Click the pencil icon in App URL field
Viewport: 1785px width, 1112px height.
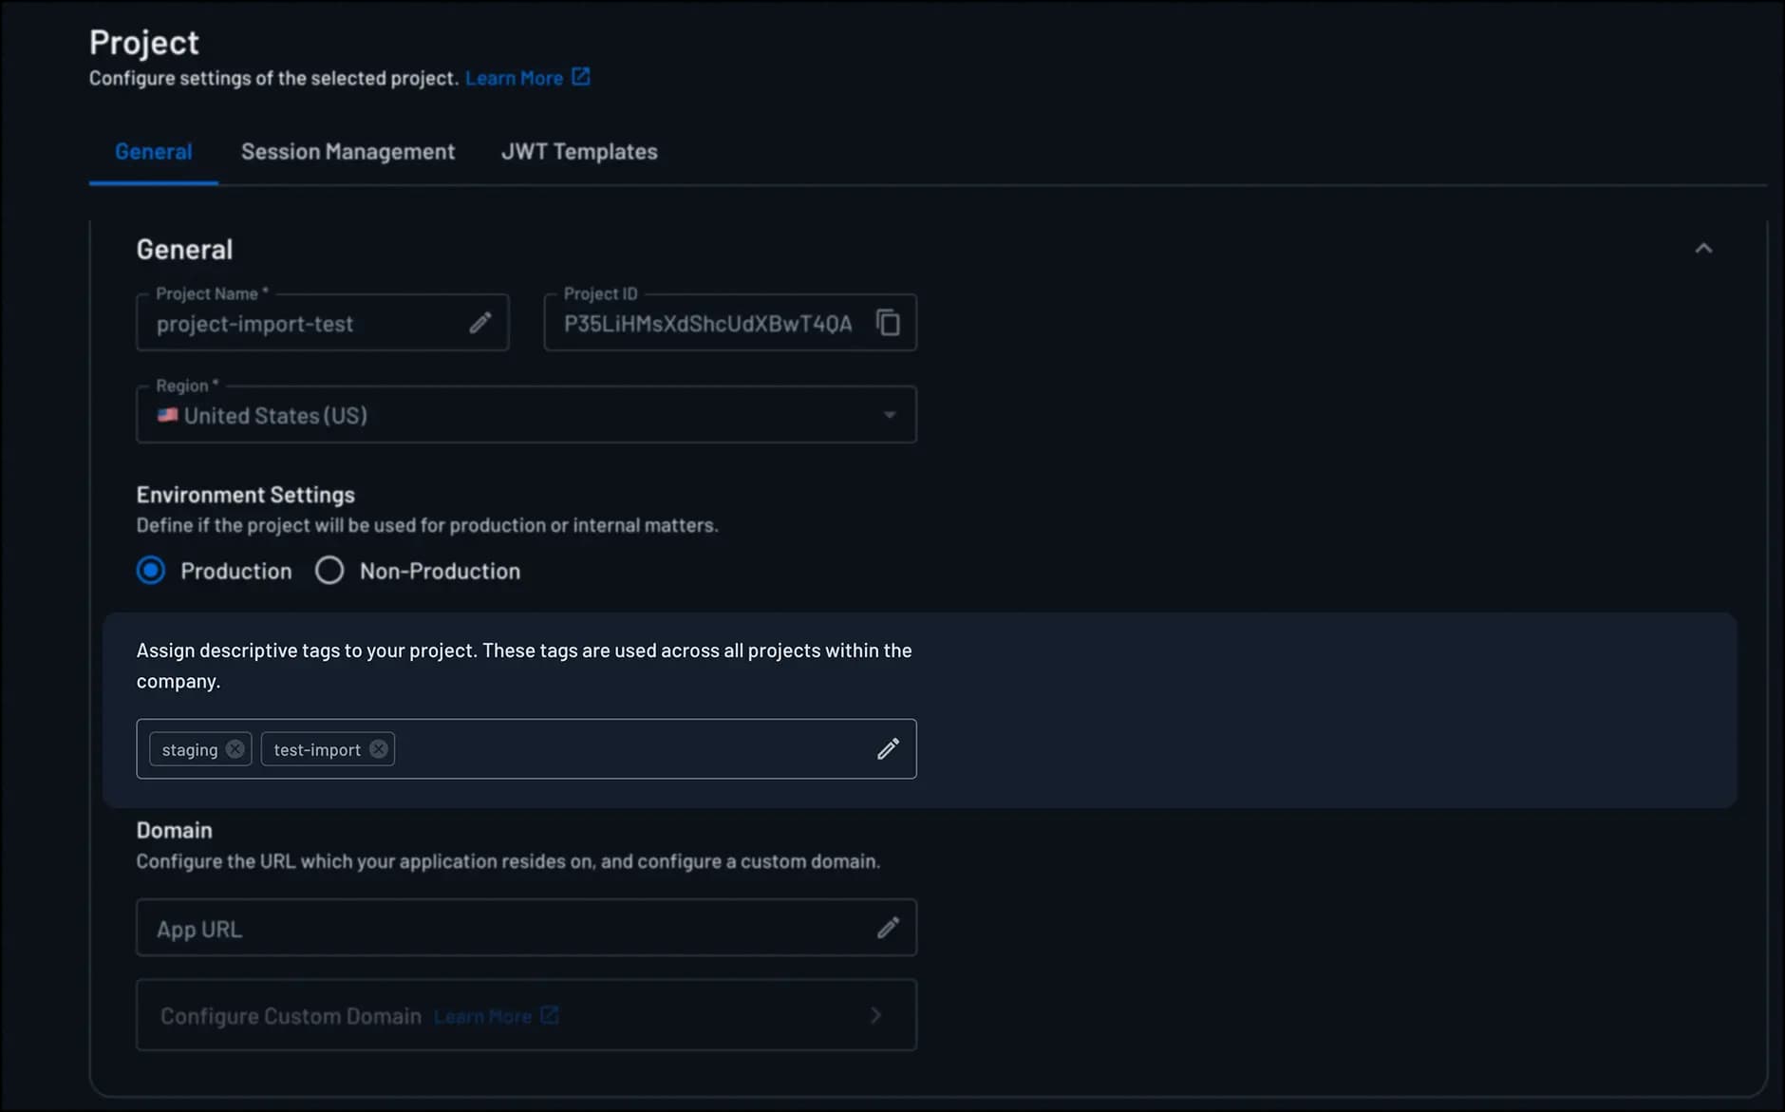point(888,928)
